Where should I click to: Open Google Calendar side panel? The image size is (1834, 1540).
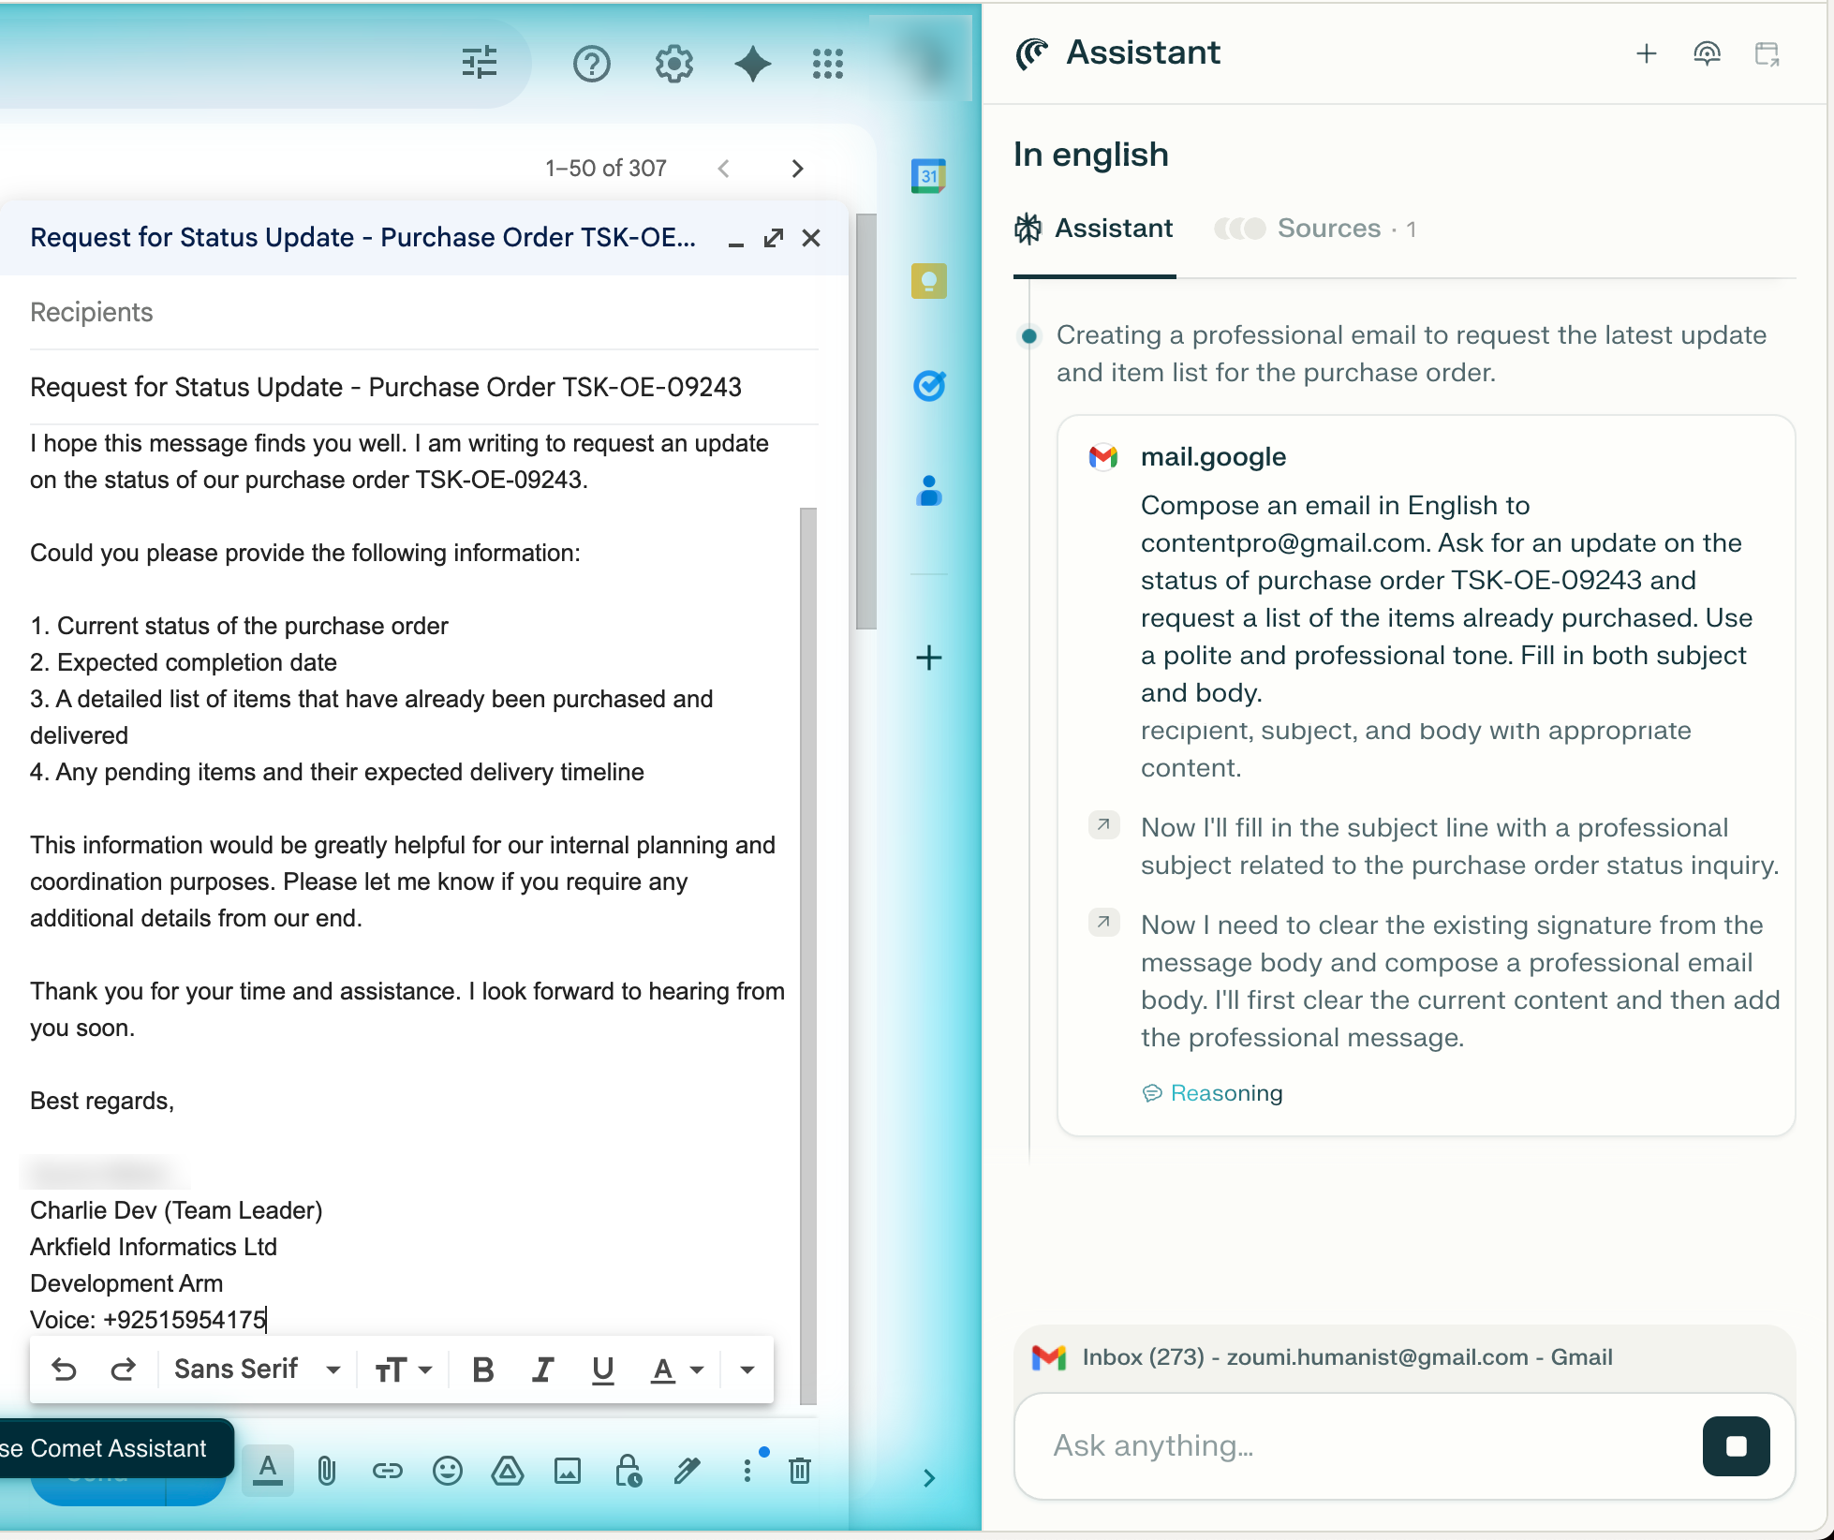[928, 176]
